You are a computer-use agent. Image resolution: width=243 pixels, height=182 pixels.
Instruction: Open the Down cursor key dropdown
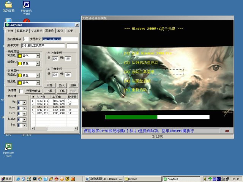pyautogui.click(x=24, y=108)
